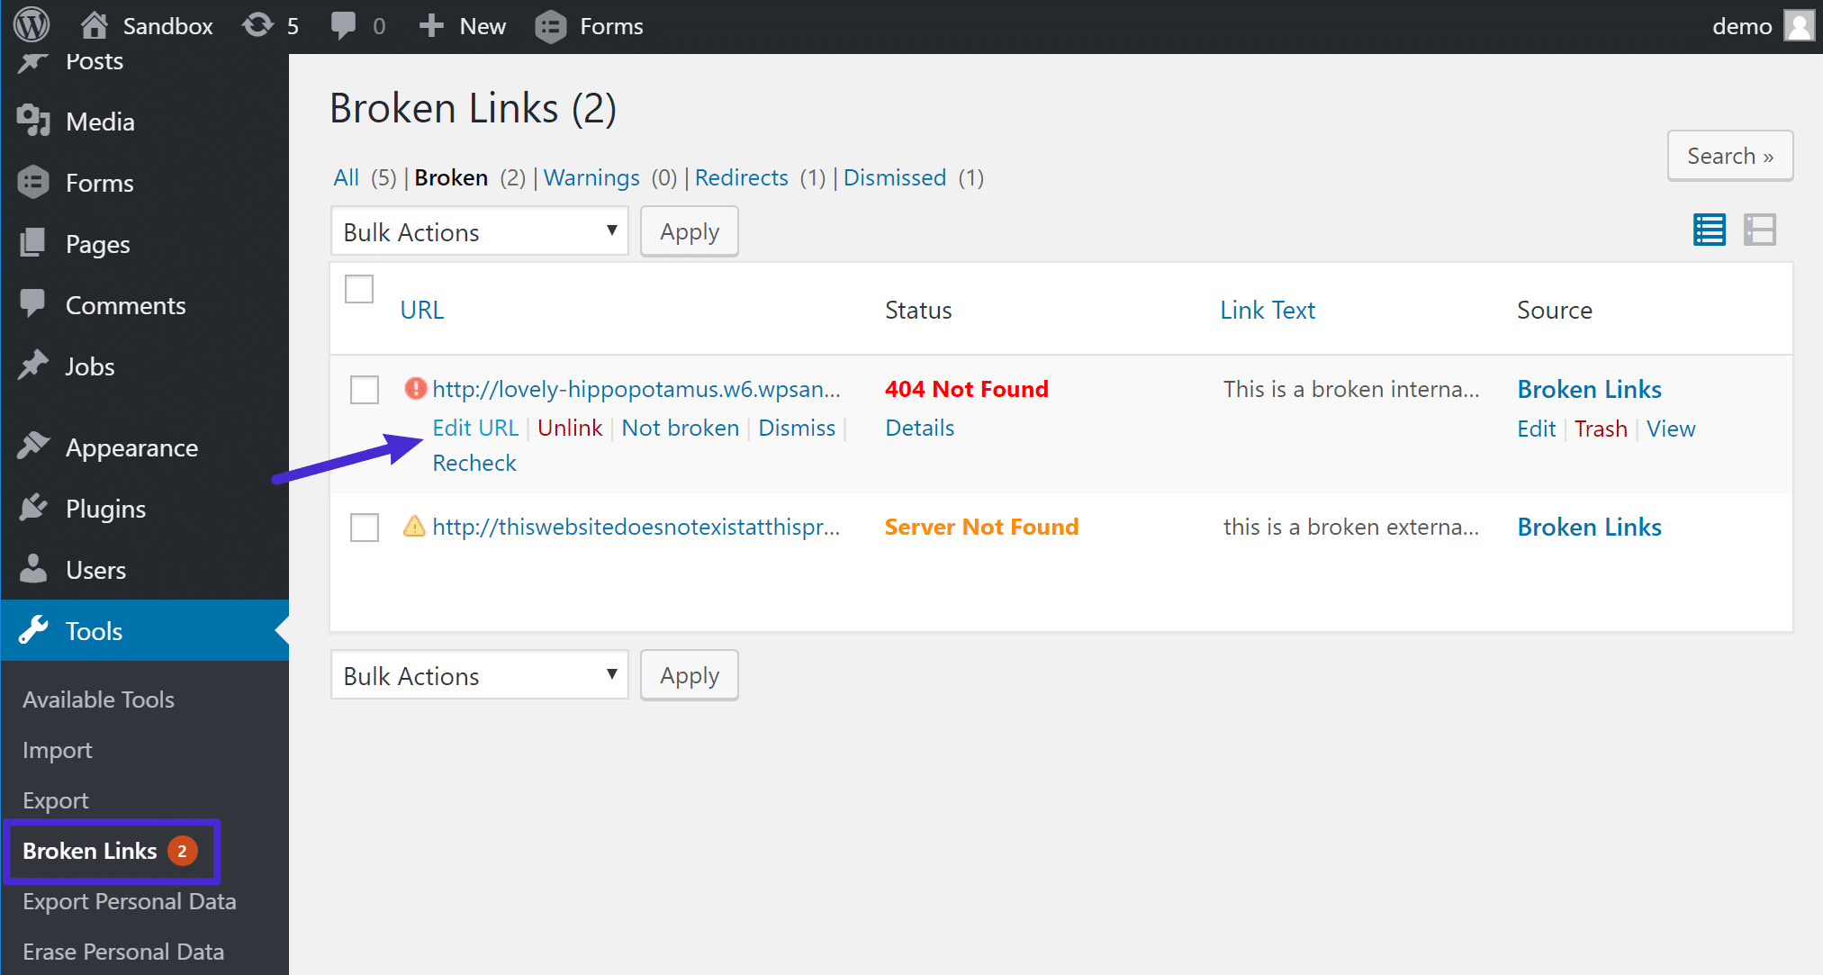
Task: Select the broken link row checkbox
Action: pos(360,387)
